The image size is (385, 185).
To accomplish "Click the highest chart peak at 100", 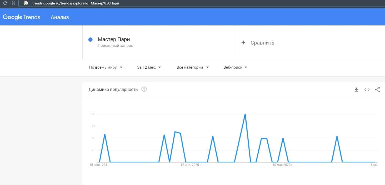I will pos(245,114).
